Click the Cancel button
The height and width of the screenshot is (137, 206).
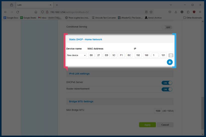click(165, 125)
